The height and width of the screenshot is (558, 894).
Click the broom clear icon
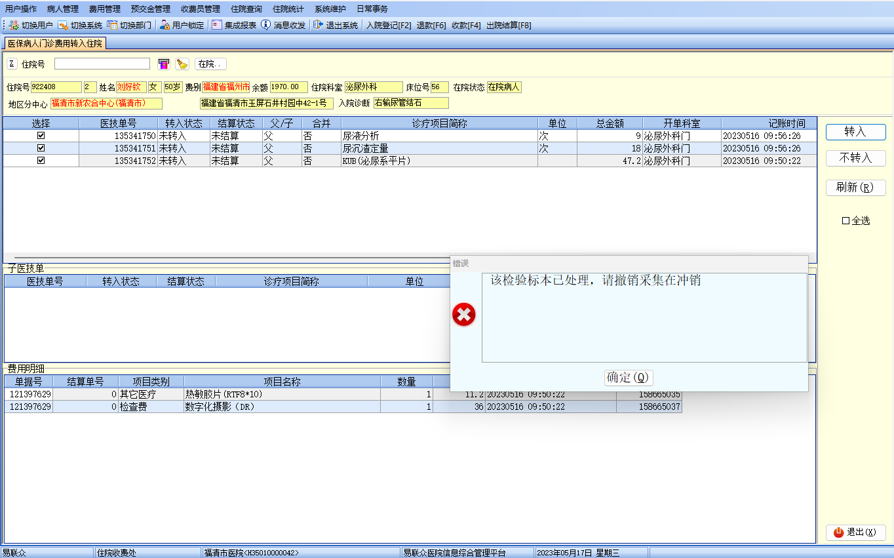tap(182, 64)
